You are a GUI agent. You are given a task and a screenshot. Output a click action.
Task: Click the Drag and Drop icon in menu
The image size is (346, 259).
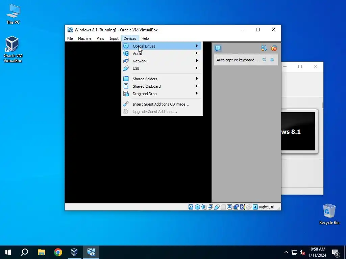click(x=126, y=94)
